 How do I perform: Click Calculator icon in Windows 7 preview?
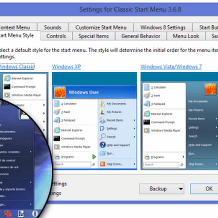(147, 87)
